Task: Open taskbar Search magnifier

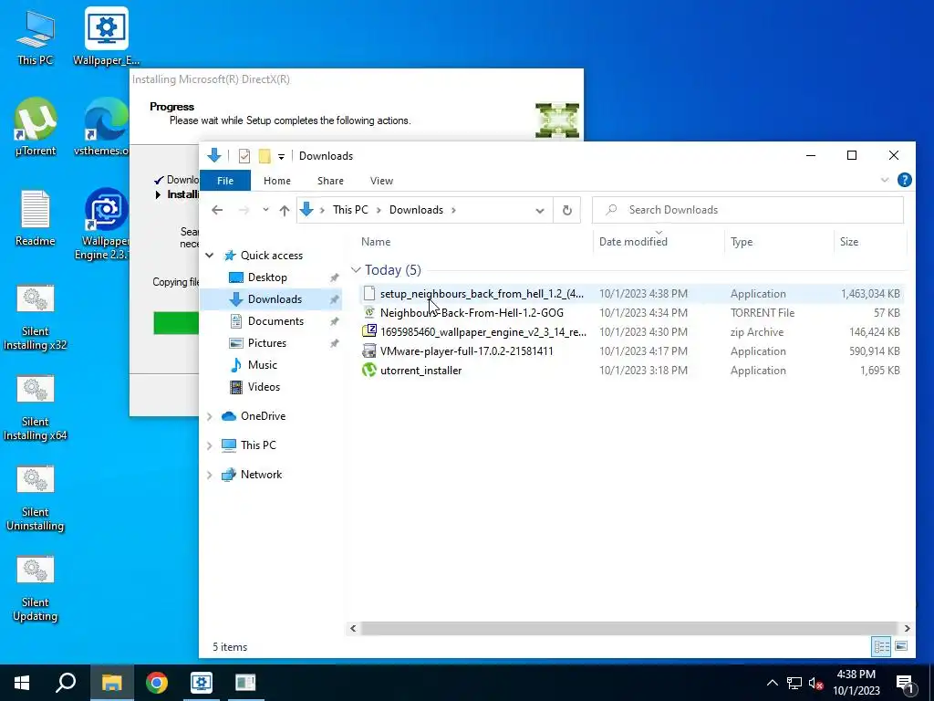Action: tap(66, 683)
